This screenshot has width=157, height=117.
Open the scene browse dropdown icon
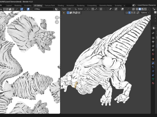[x=134, y=5]
